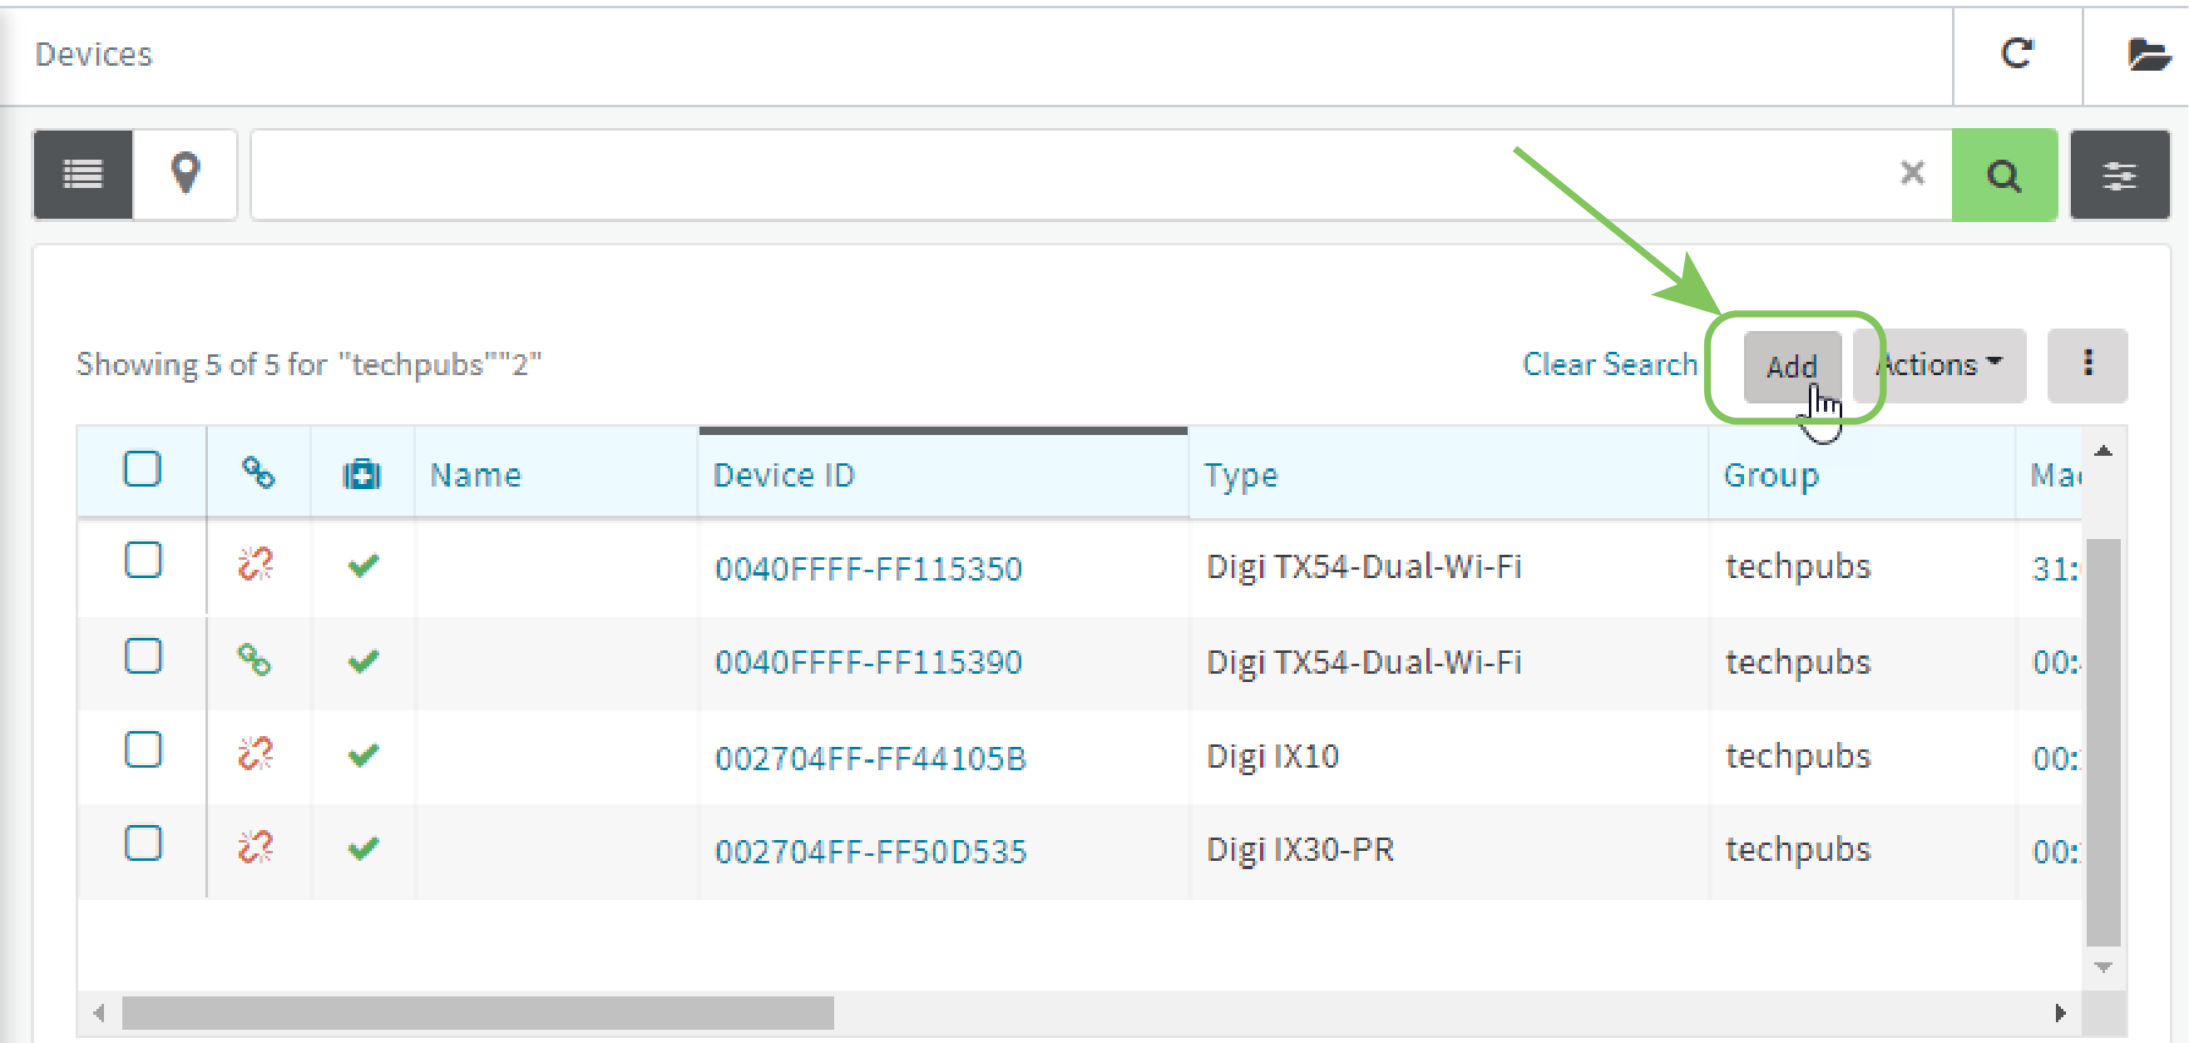Switch to list view icon

[83, 175]
